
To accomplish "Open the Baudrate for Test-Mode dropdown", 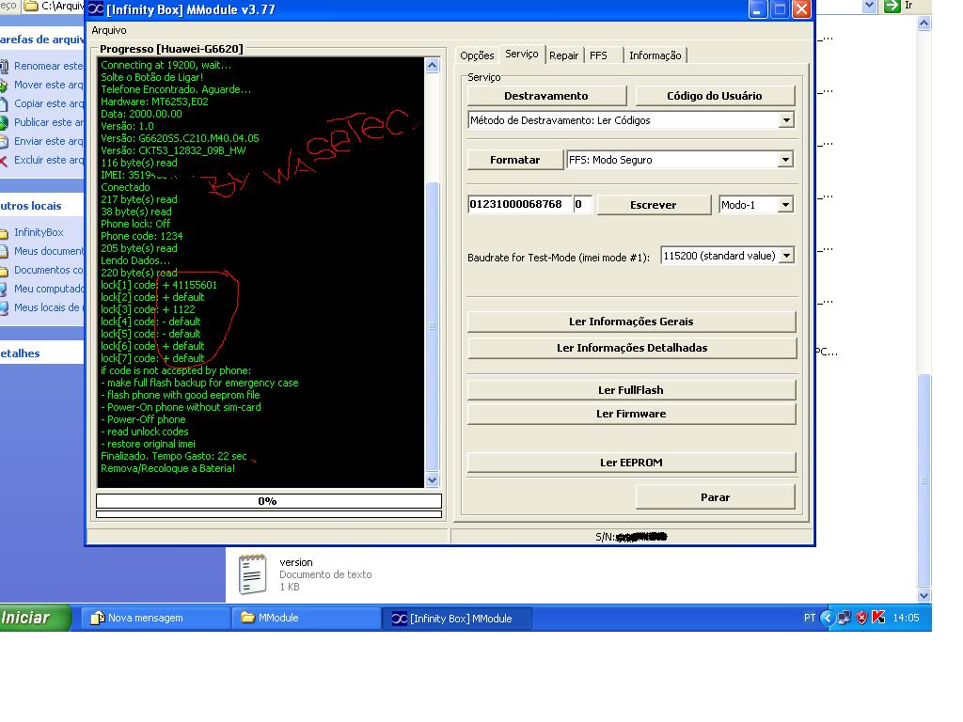I will coord(786,256).
